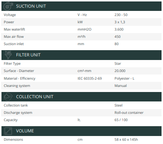The height and width of the screenshot is (144, 163).
Task: Click the 230 - 50 voltage value
Action: [121, 15]
